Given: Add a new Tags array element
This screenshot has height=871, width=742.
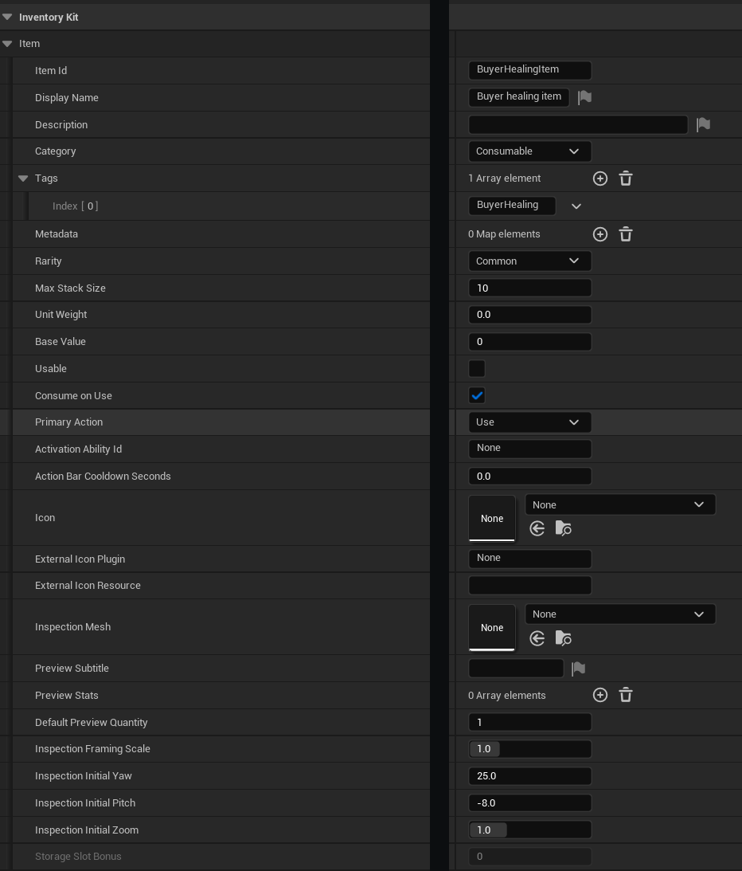Looking at the screenshot, I should click(x=600, y=179).
